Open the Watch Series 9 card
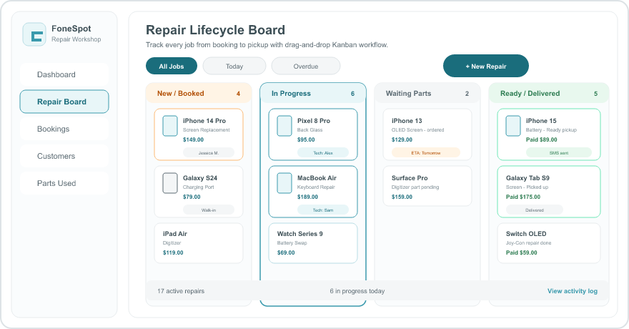This screenshot has width=629, height=329. pos(313,243)
